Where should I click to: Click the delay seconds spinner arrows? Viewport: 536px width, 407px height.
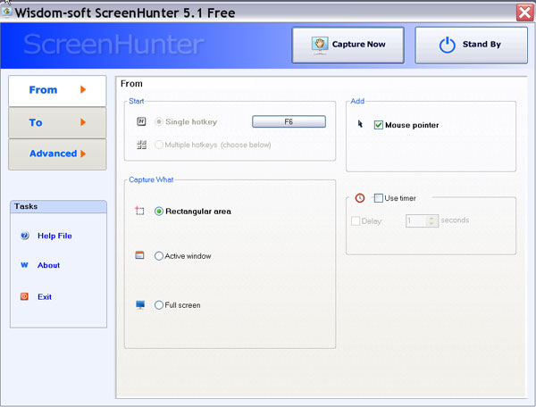432,220
